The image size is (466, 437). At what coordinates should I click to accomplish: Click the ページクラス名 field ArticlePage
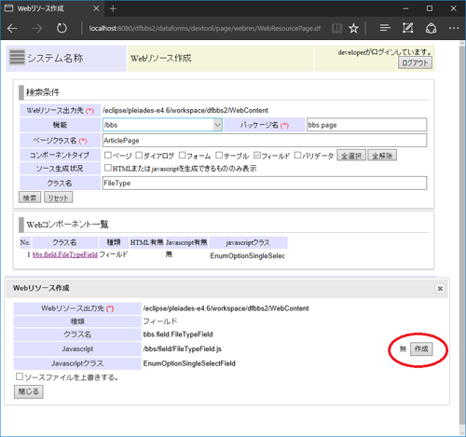click(265, 141)
